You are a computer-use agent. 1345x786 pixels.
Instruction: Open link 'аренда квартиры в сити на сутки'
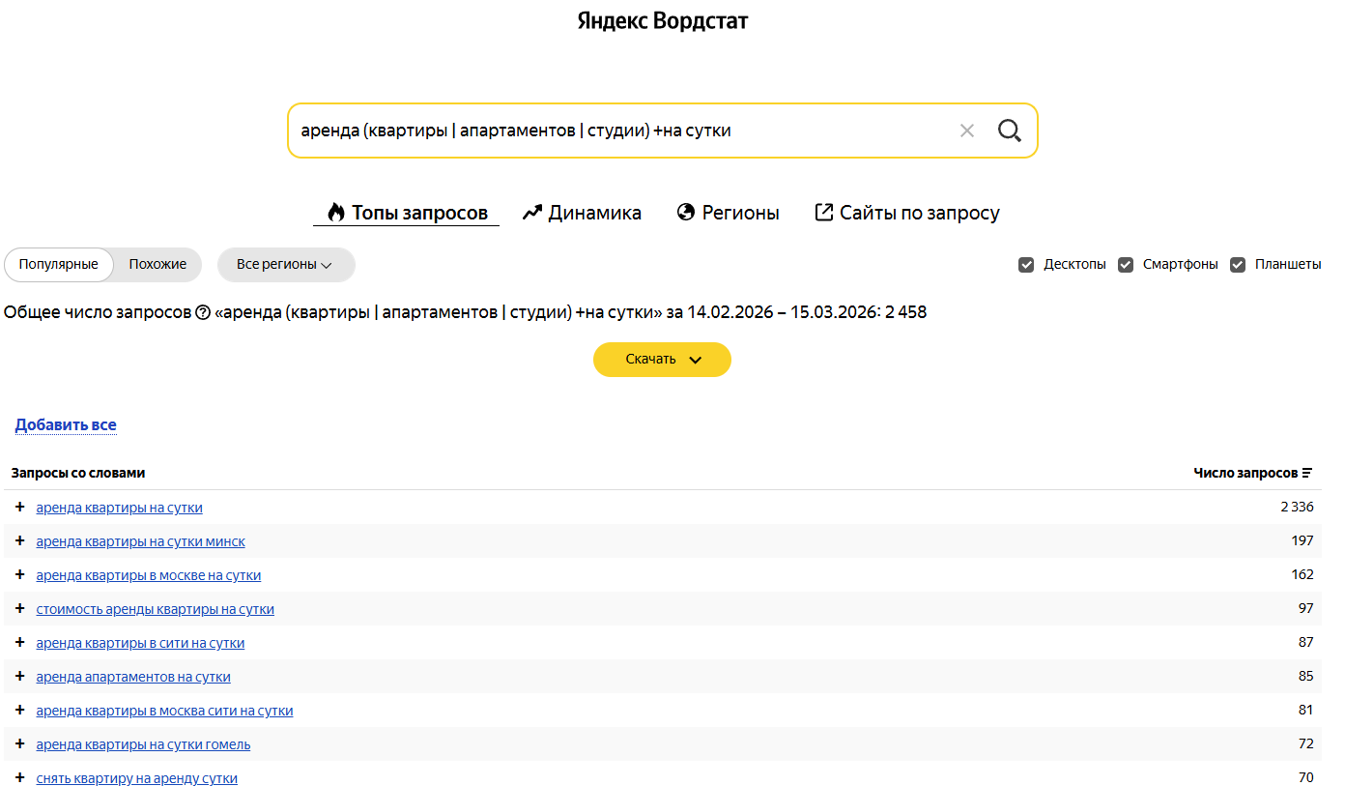tap(141, 643)
